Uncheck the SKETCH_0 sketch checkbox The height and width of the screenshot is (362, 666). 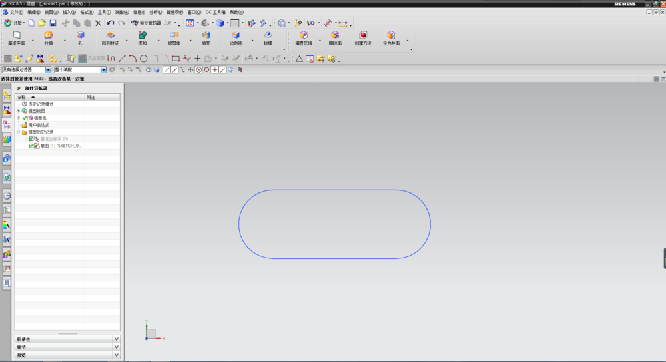31,146
